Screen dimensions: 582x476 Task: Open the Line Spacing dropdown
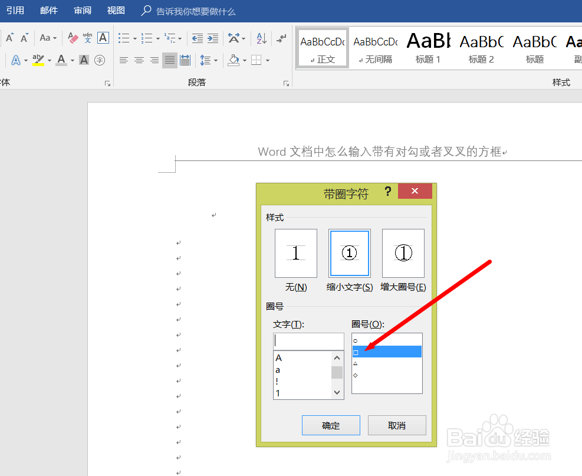208,60
